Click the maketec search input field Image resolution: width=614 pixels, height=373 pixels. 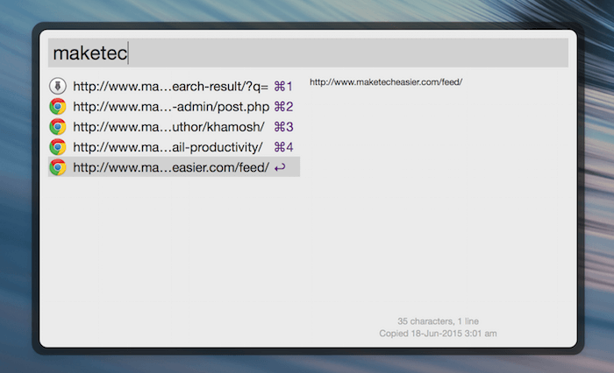click(x=307, y=53)
